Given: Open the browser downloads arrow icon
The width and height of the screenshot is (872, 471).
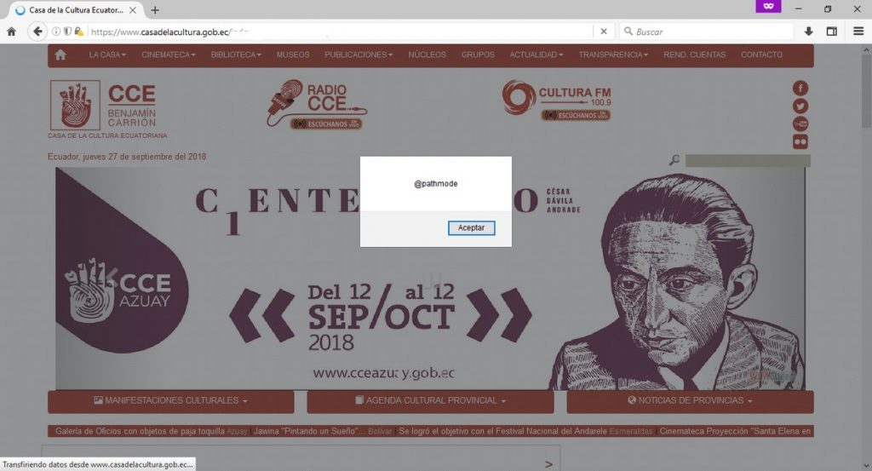Looking at the screenshot, I should coord(809,32).
